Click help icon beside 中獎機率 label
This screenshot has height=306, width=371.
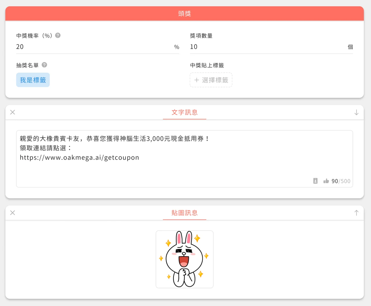58,35
